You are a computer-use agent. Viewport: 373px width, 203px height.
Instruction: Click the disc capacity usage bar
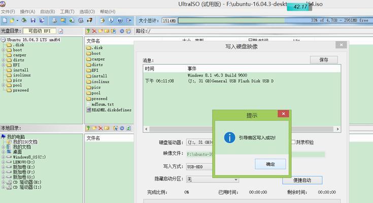pos(275,21)
